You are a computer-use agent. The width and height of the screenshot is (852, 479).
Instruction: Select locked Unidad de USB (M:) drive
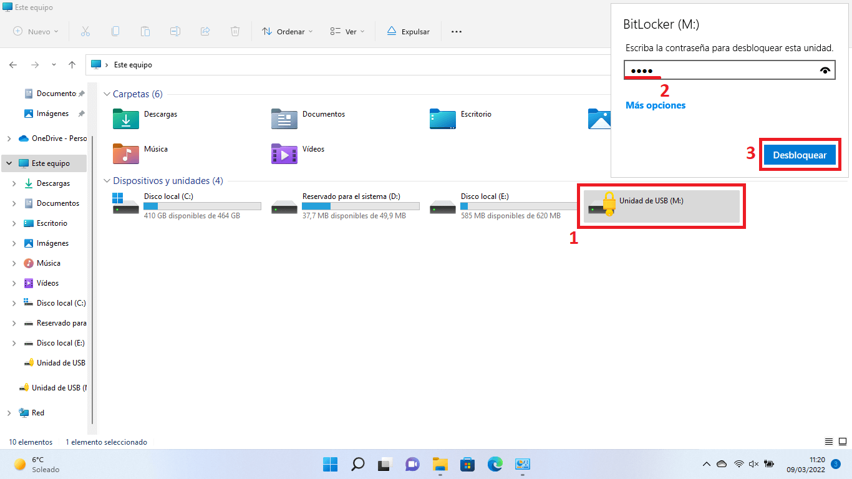(662, 206)
